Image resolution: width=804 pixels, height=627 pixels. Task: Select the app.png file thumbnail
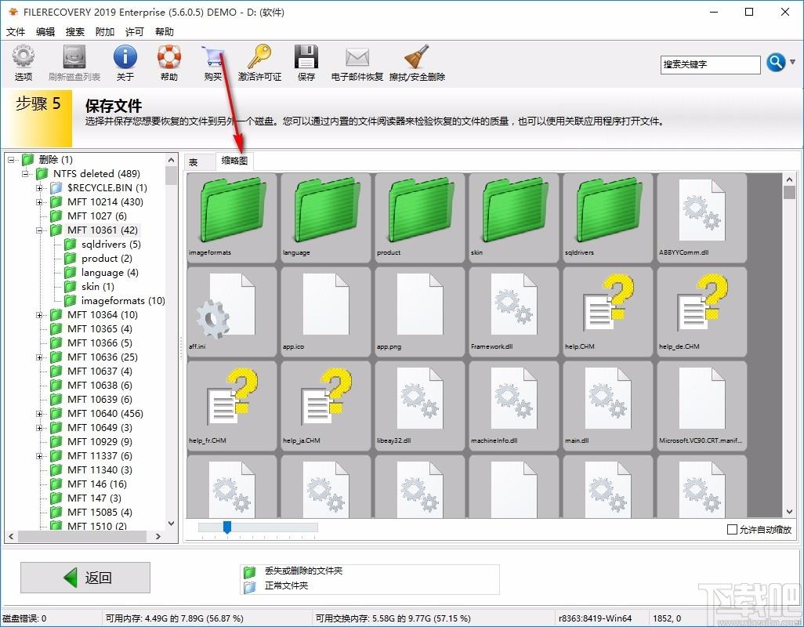pyautogui.click(x=420, y=312)
